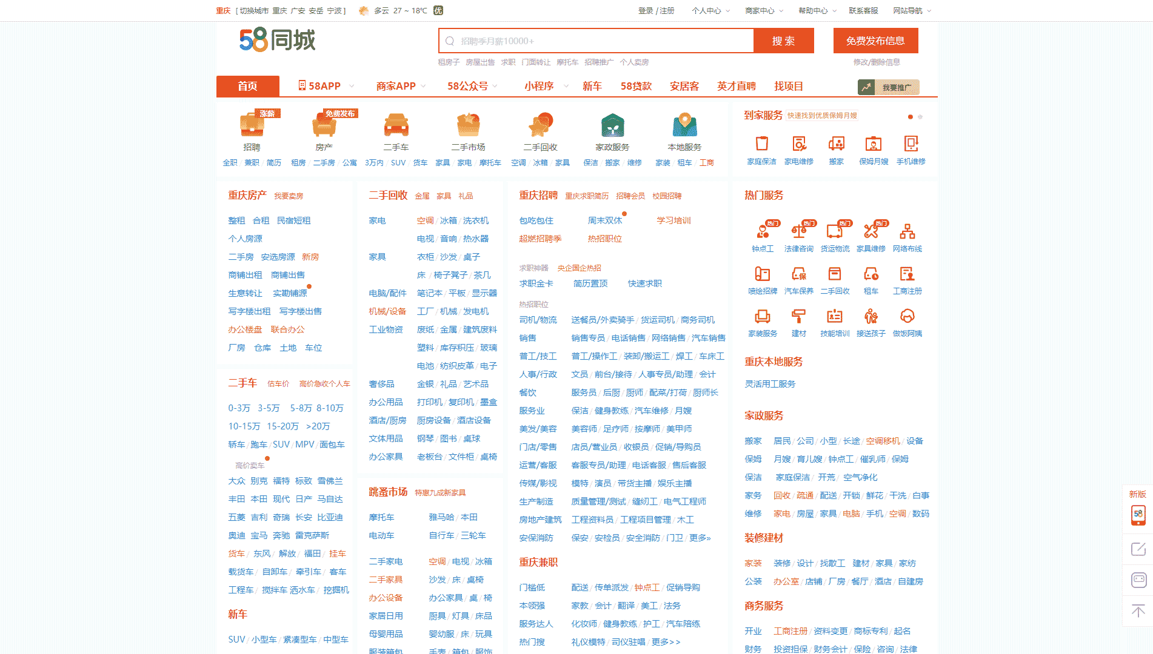
Task: Open the 灵活用工服务 link
Action: pos(770,384)
